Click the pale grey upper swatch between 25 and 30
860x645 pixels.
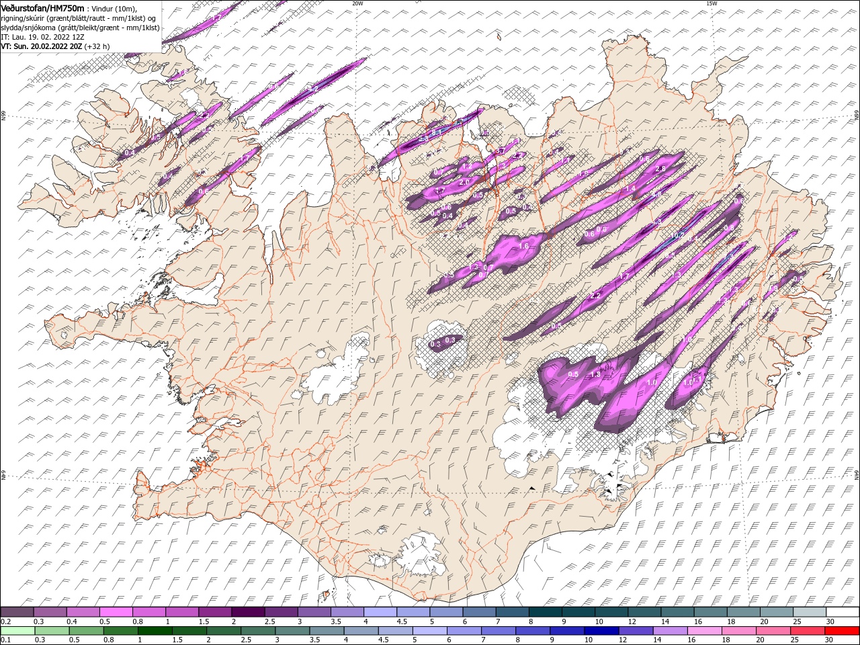pos(809,612)
